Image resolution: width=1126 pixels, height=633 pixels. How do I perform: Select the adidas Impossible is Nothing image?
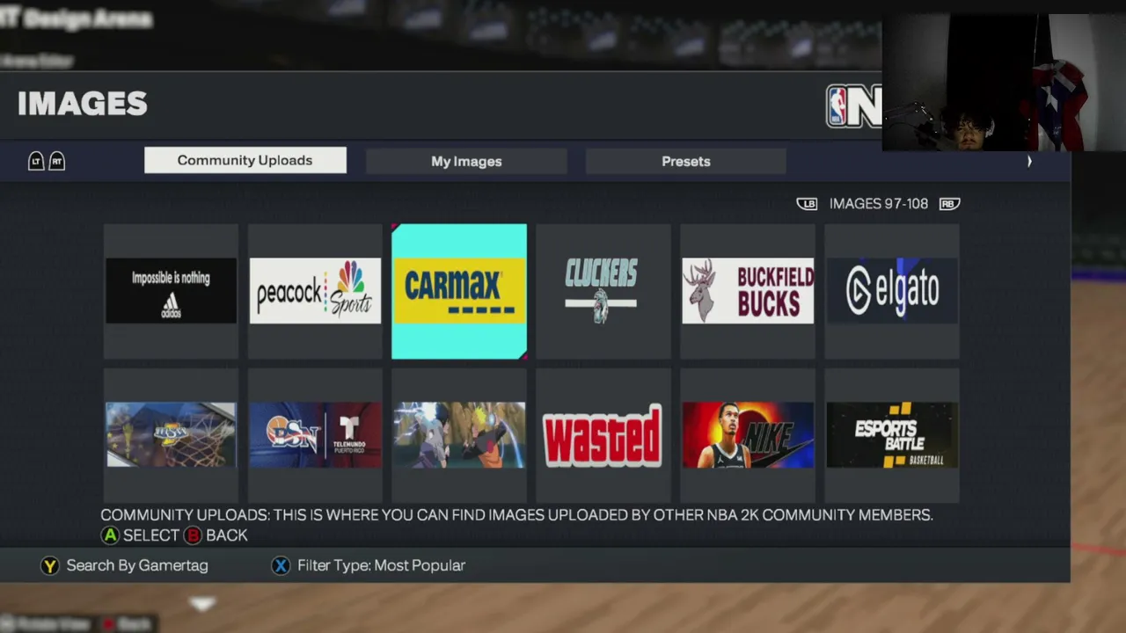[171, 291]
